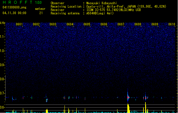Click the 0610 time marker
Viewport: 178px width, 113px height.
(x=172, y=24)
